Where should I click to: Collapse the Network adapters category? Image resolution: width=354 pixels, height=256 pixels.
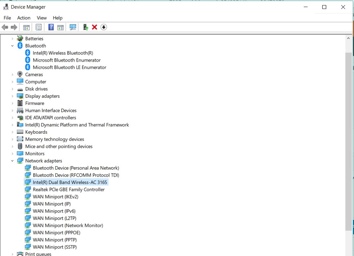[13, 161]
